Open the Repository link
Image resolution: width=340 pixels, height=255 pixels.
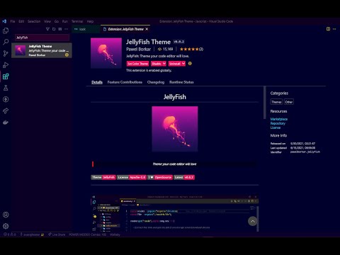[x=278, y=123]
